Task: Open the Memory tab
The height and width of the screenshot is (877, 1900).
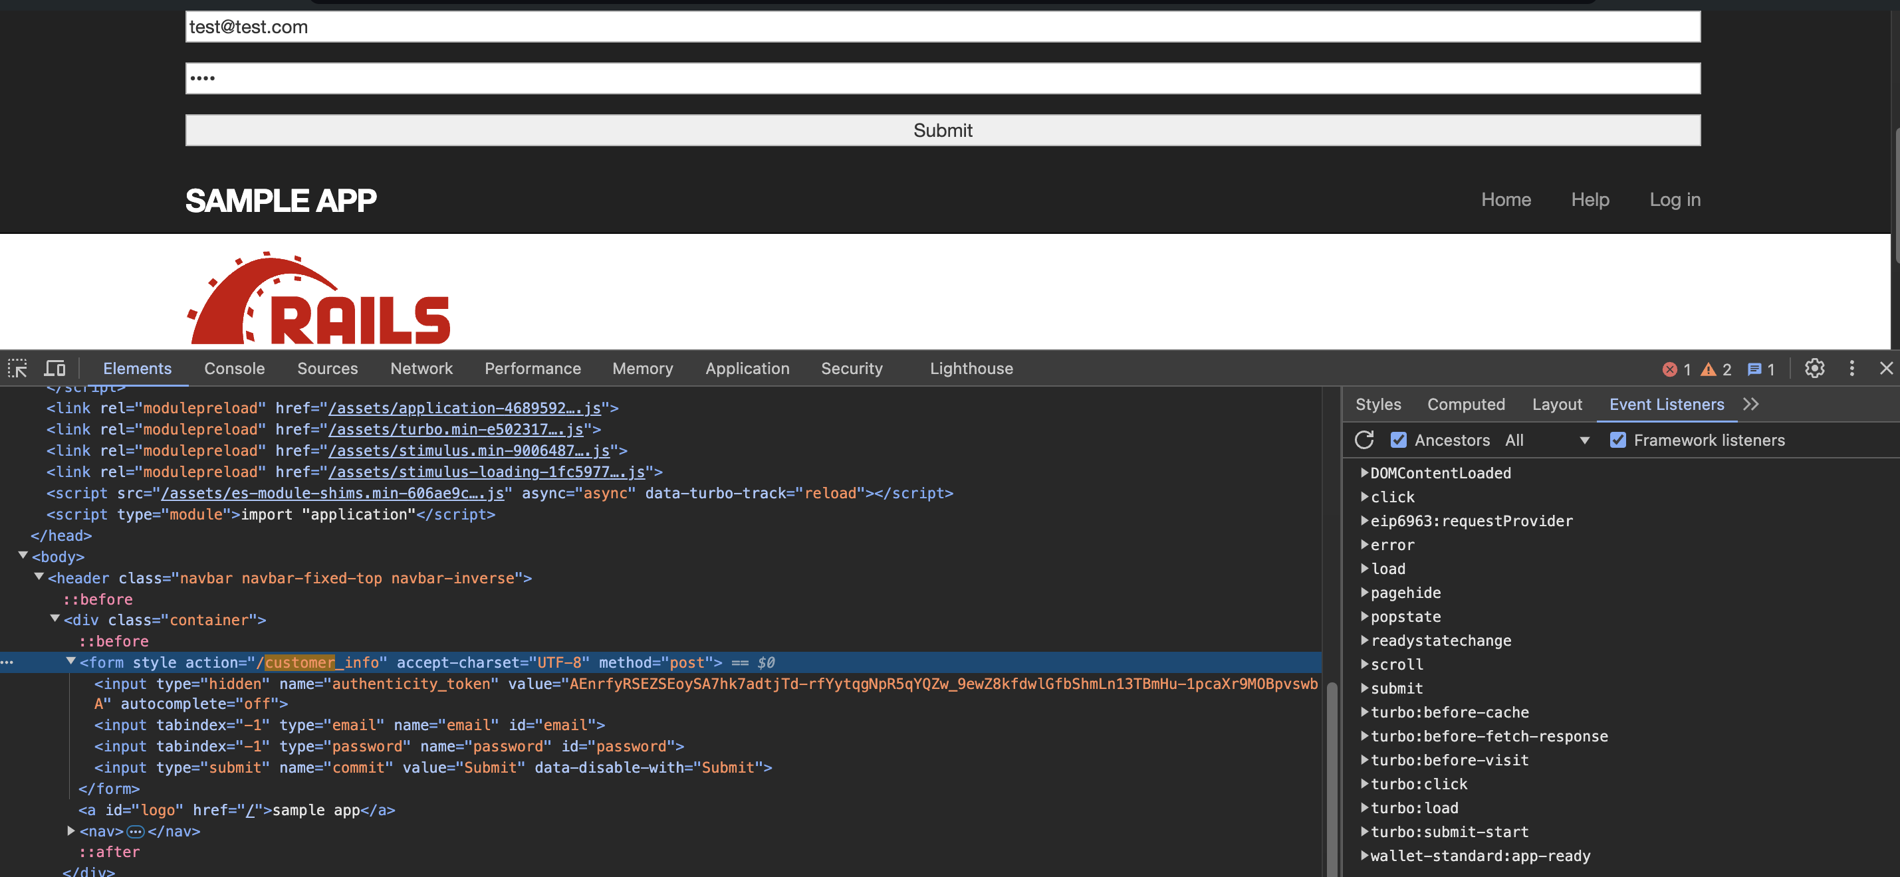Action: pos(642,369)
